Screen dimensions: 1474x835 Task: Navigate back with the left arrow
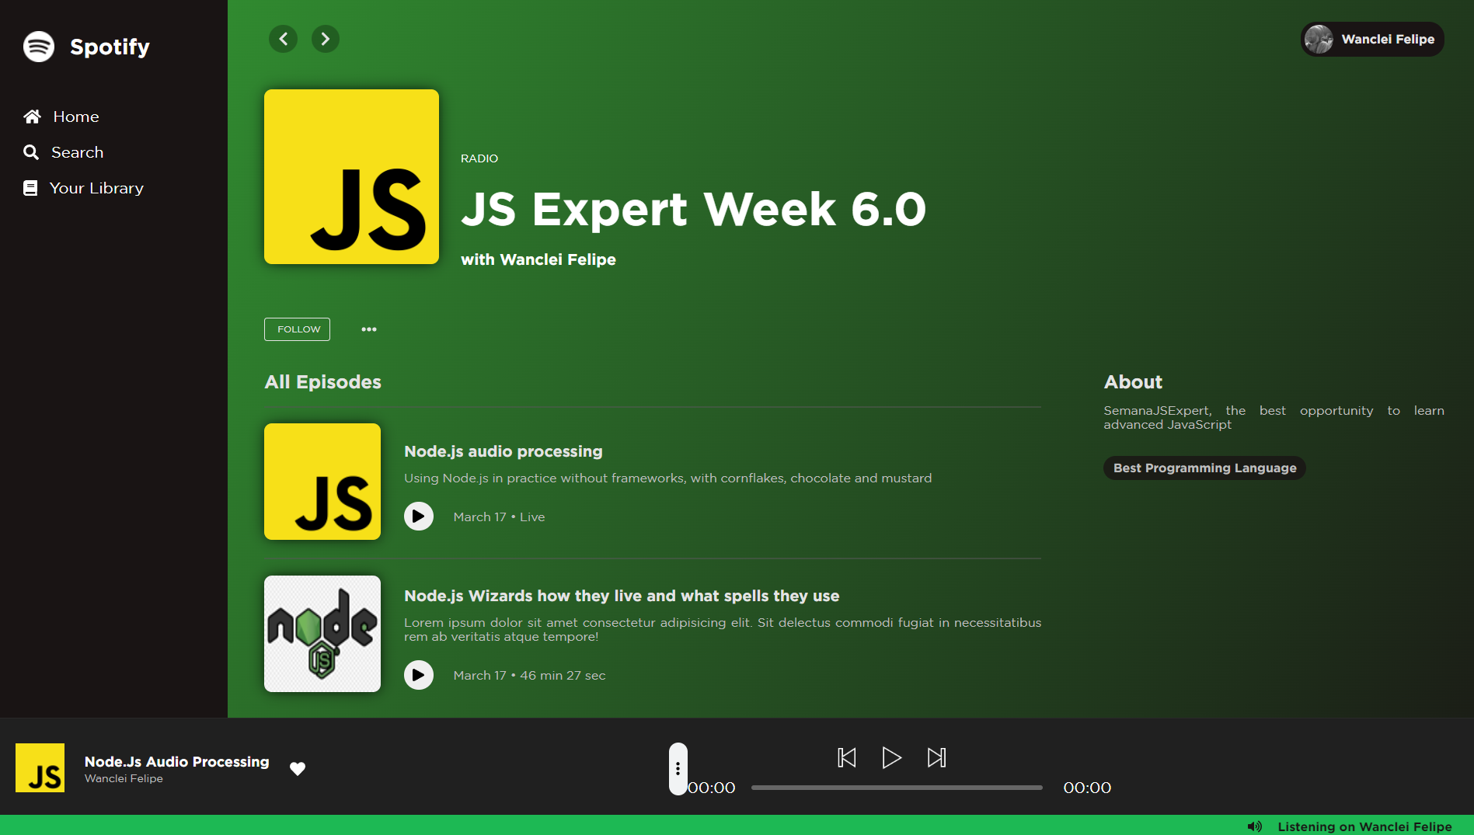pyautogui.click(x=283, y=39)
